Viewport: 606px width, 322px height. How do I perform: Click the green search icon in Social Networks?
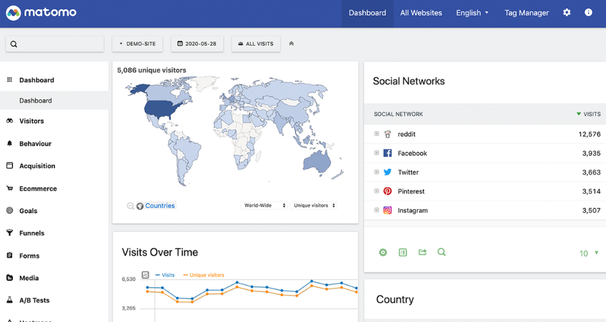click(442, 252)
